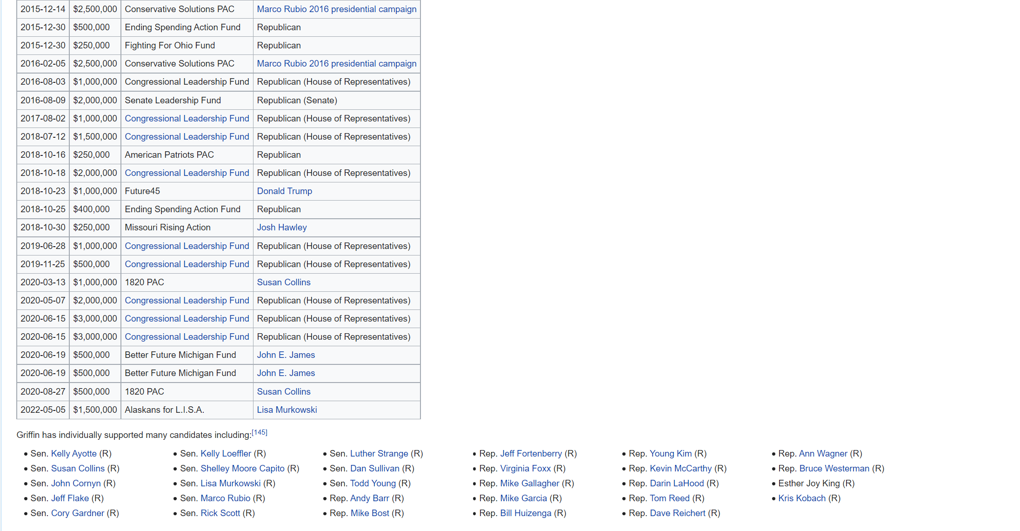This screenshot has height=531, width=1020.
Task: Open Sen. Lisa Murkowski link in candidate list
Action: 231,483
